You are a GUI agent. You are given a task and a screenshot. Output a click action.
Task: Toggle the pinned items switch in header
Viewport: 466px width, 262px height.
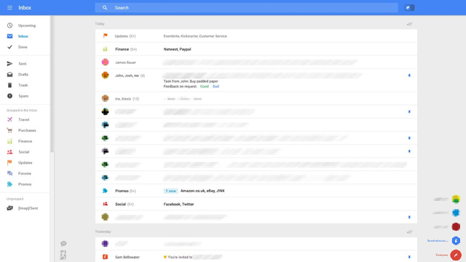point(409,8)
